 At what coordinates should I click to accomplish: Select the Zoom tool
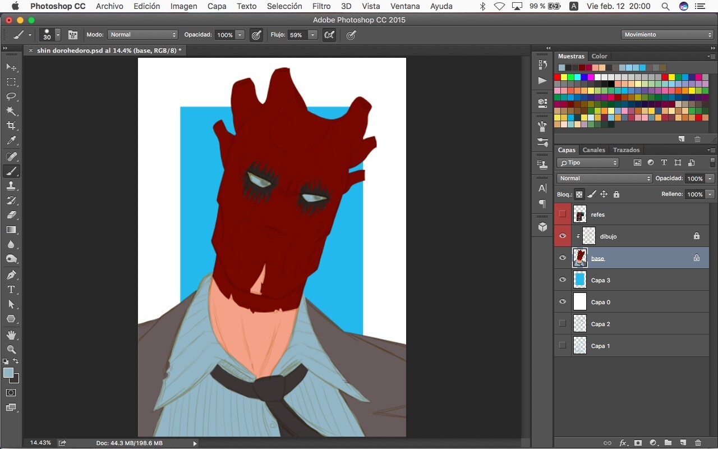11,350
